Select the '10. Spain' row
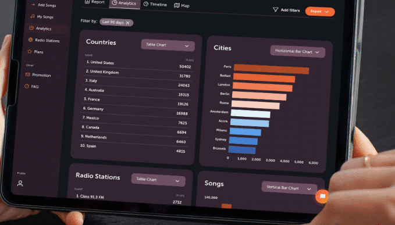395x225 pixels. tap(132, 148)
